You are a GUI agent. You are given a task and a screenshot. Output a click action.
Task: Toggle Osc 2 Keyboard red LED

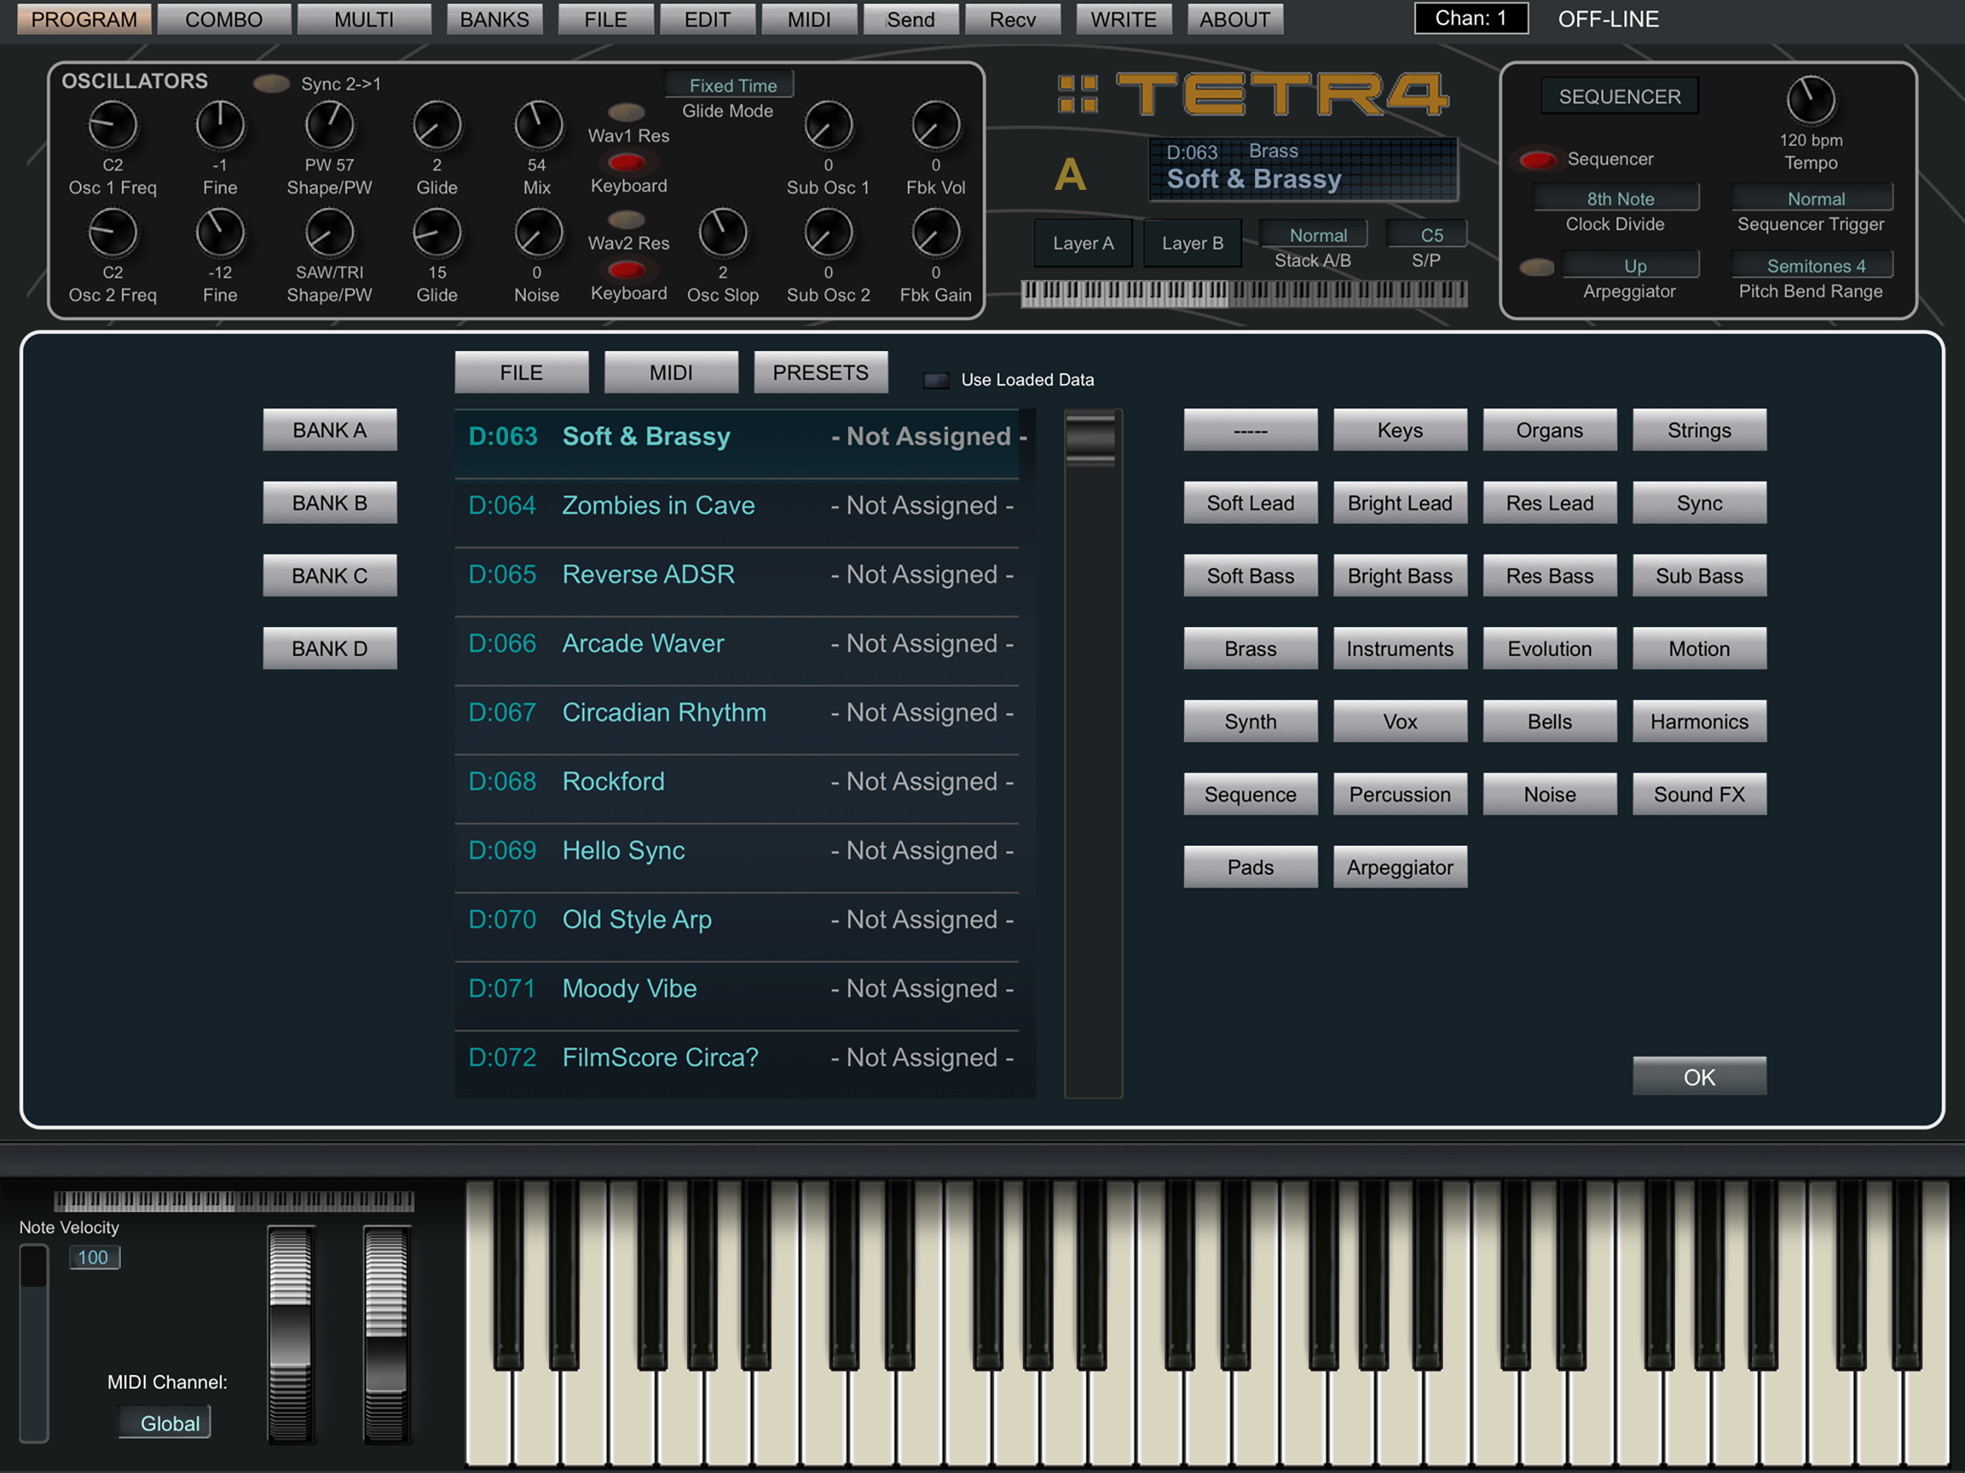(x=626, y=269)
